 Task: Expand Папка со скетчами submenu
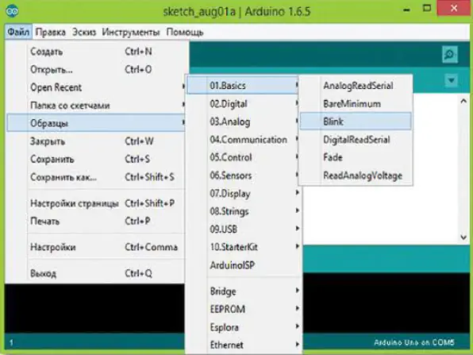tap(96, 106)
